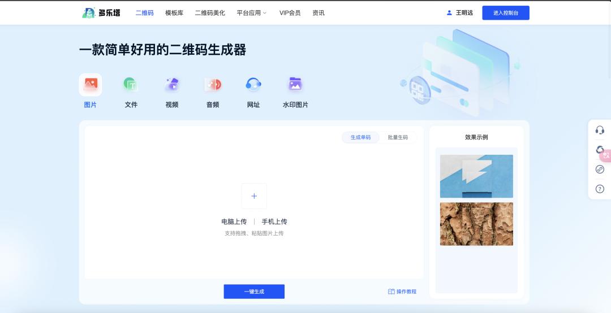Open the 二维码 nav tab
The width and height of the screenshot is (611, 313).
click(x=145, y=13)
